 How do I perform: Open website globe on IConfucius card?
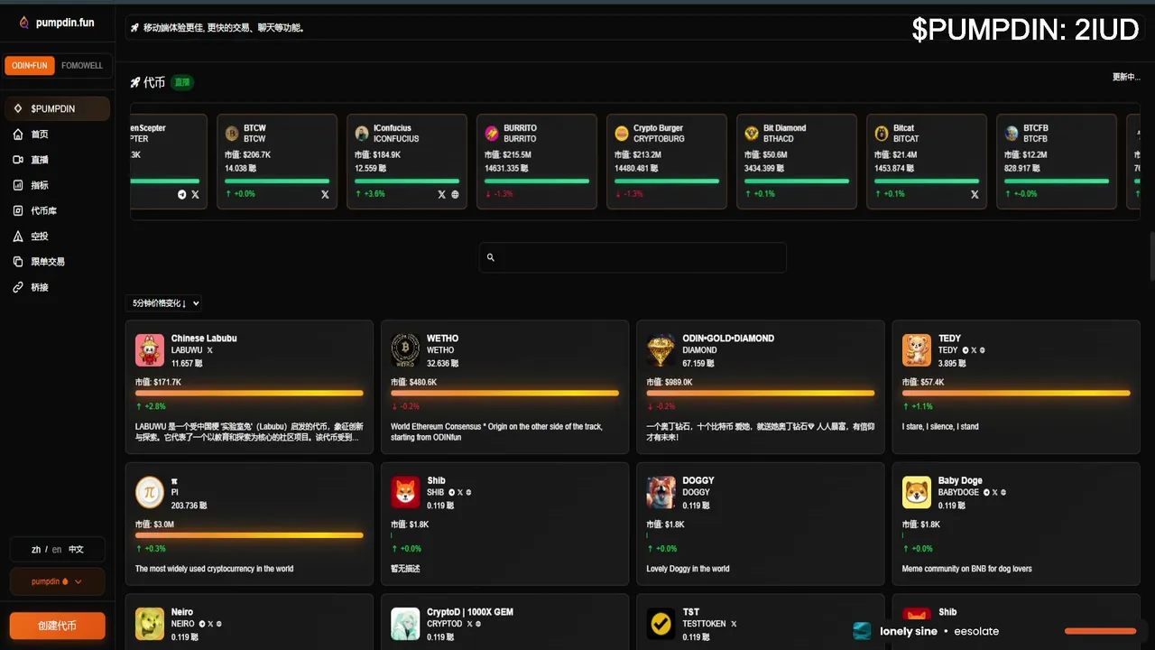tap(455, 194)
